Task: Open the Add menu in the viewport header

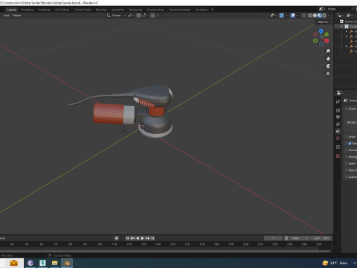Action: pyautogui.click(x=7, y=16)
